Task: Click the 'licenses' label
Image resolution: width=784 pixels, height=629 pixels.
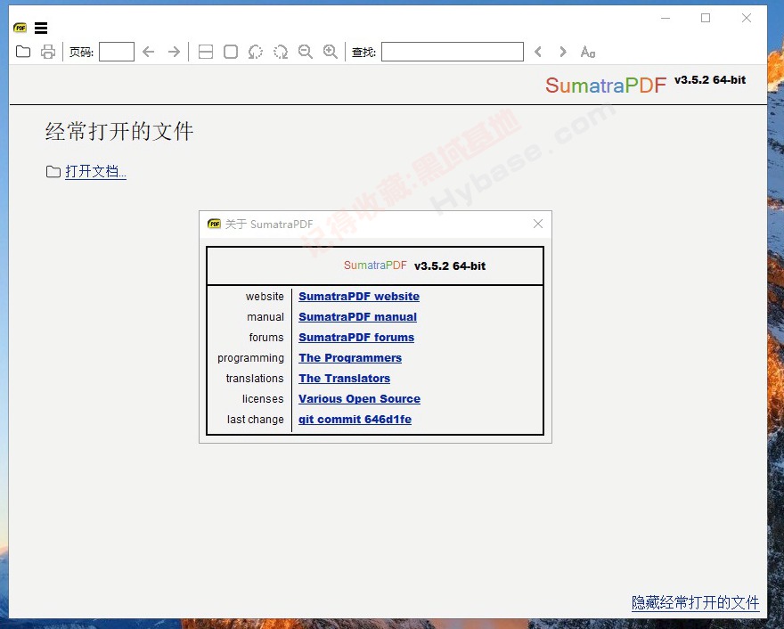Action: coord(263,399)
